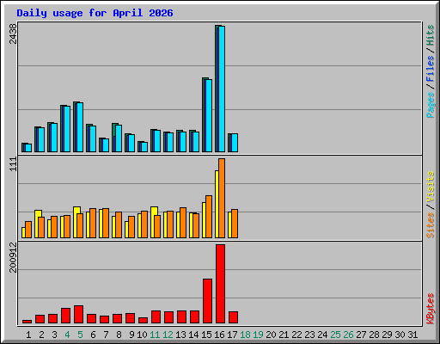Click day 28 on the x-axis
Screen dimensions: 440x344
click(x=374, y=335)
